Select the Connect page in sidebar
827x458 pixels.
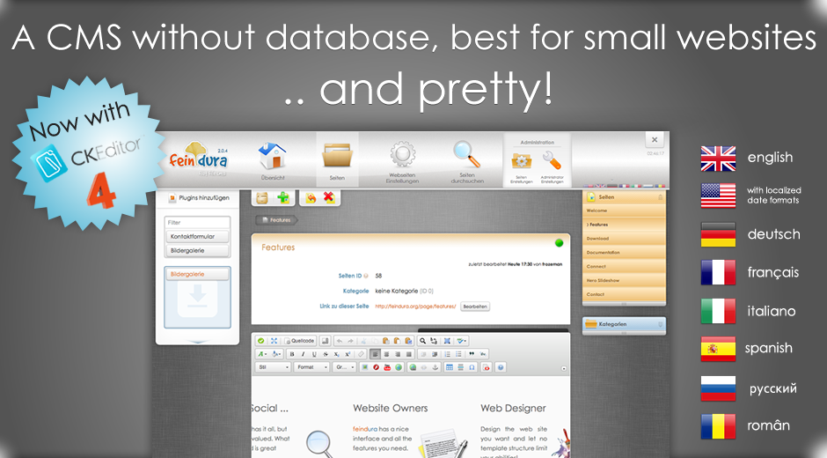pos(624,266)
